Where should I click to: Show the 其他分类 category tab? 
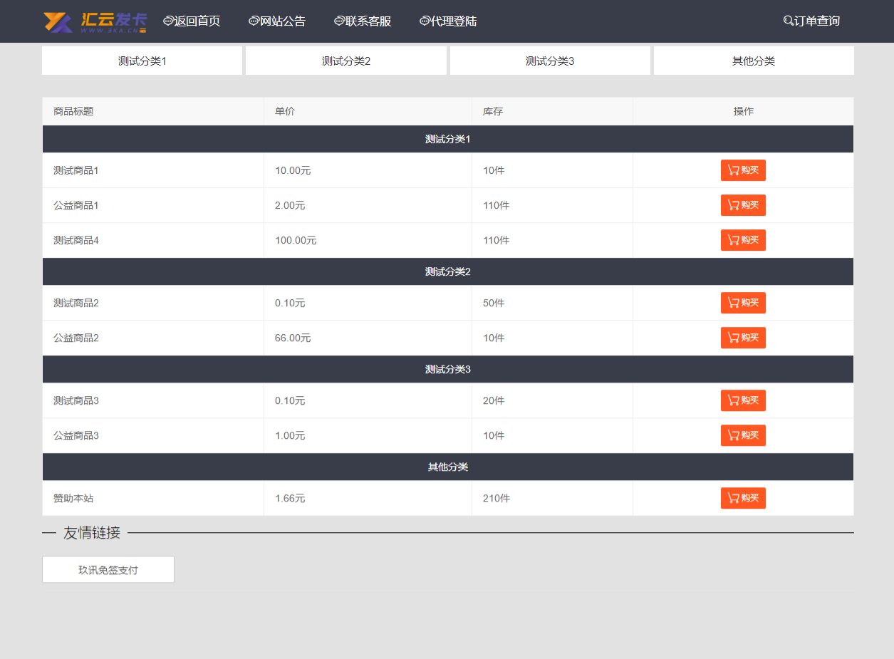(754, 61)
